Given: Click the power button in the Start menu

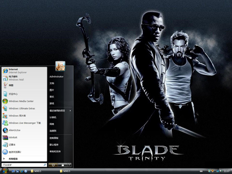Looking at the screenshot, I should pyautogui.click(x=53, y=165).
